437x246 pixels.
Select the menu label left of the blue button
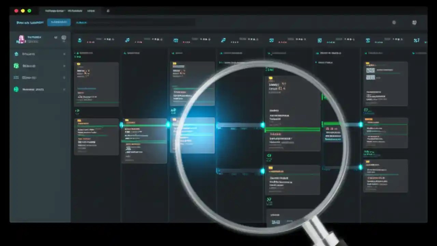[x=30, y=22]
